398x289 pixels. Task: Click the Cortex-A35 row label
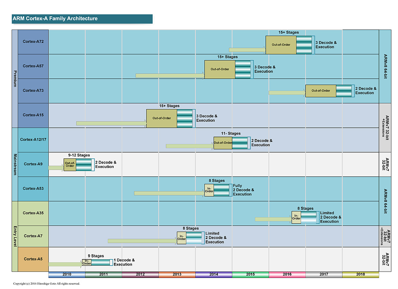point(33,213)
